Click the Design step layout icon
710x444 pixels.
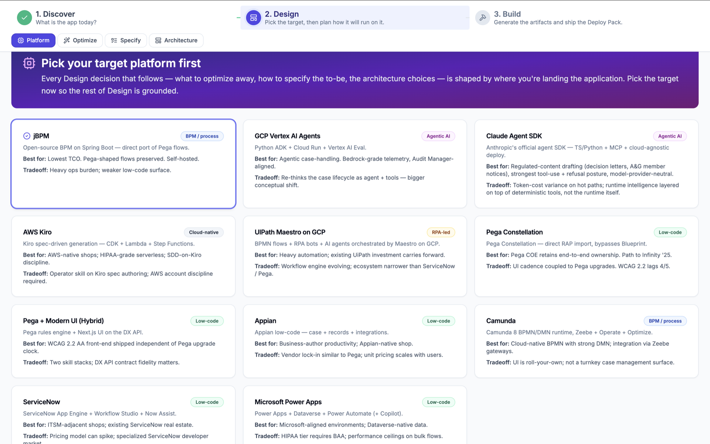(253, 18)
